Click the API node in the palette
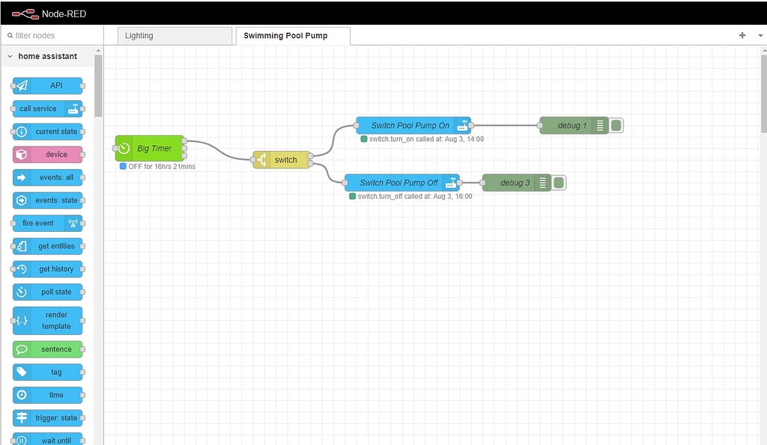This screenshot has height=445, width=767. pyautogui.click(x=48, y=85)
